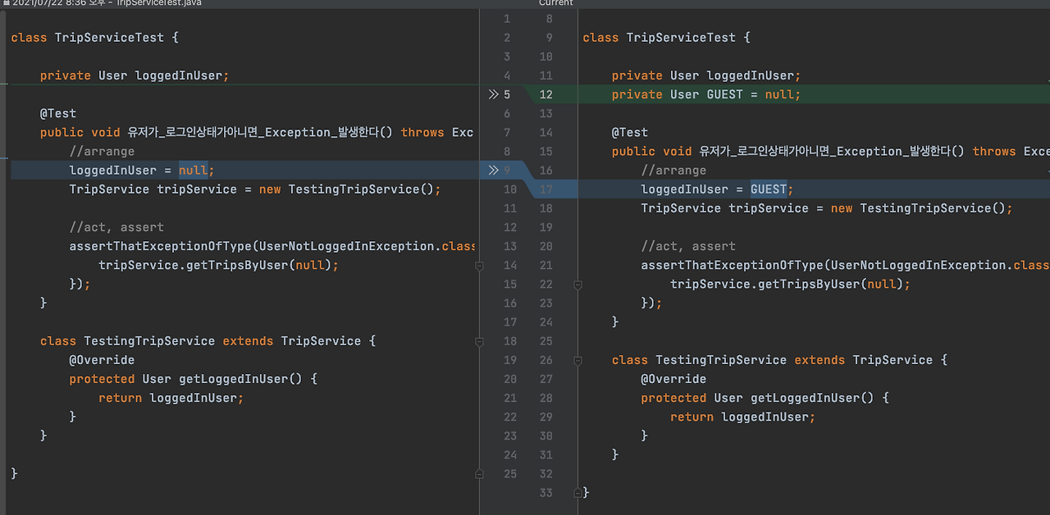The width and height of the screenshot is (1050, 515).
Task: Click 'new TestingTripService();' line in right pane
Action: click(x=827, y=208)
